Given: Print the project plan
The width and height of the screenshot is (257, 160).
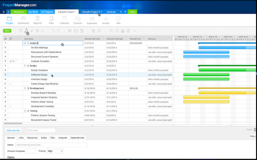Looking at the screenshot, I should 123,31.
